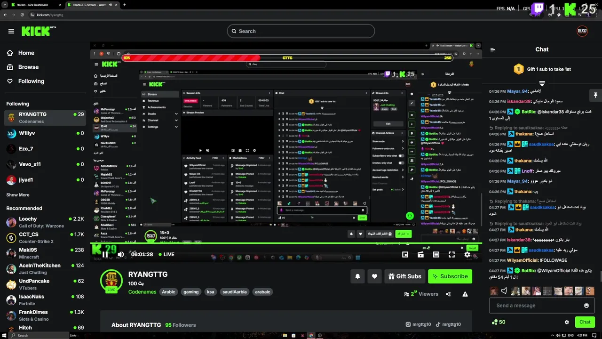View the 50 channel points balance
Image resolution: width=602 pixels, height=339 pixels.
[x=499, y=322]
